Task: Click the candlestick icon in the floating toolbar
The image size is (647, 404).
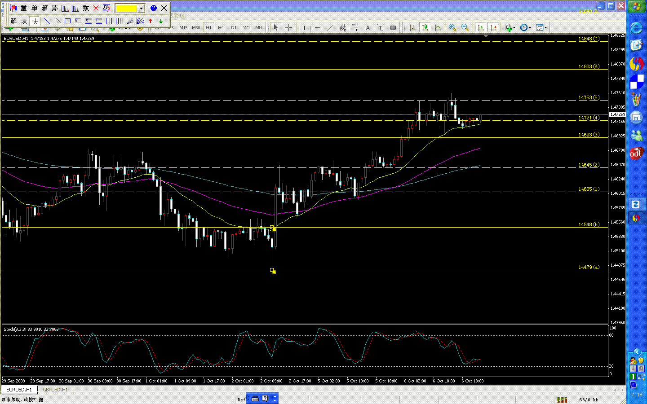Action: coord(13,8)
